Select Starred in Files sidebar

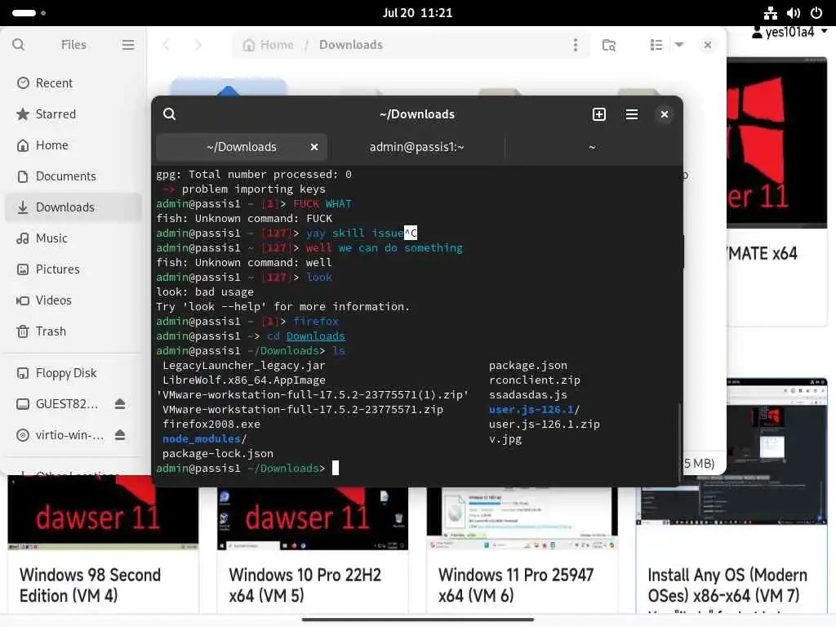pos(73,114)
